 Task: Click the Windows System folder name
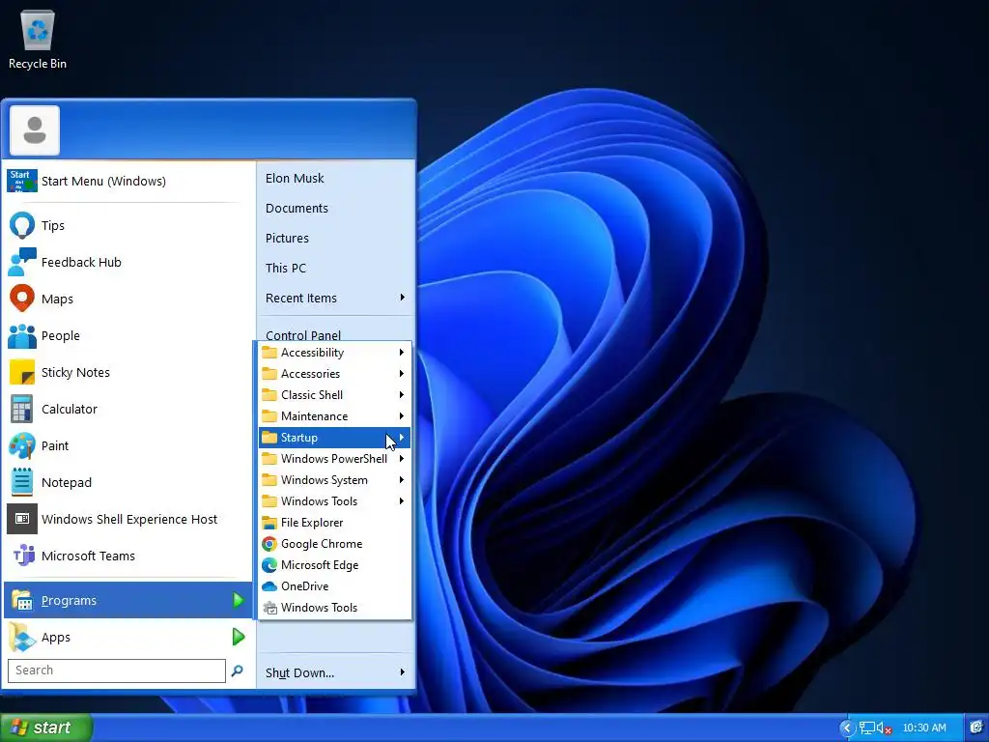[x=325, y=480]
